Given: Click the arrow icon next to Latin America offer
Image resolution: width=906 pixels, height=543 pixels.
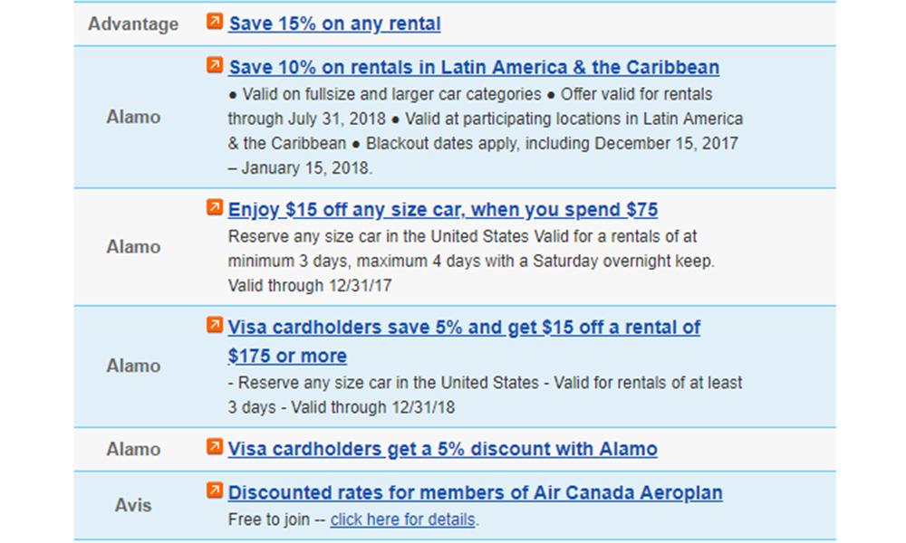Looking at the screenshot, I should pyautogui.click(x=214, y=65).
